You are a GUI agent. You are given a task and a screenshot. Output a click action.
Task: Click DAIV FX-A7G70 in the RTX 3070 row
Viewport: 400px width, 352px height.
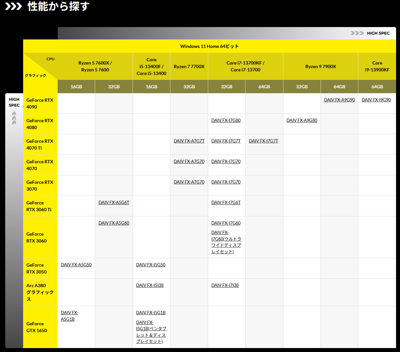click(189, 182)
